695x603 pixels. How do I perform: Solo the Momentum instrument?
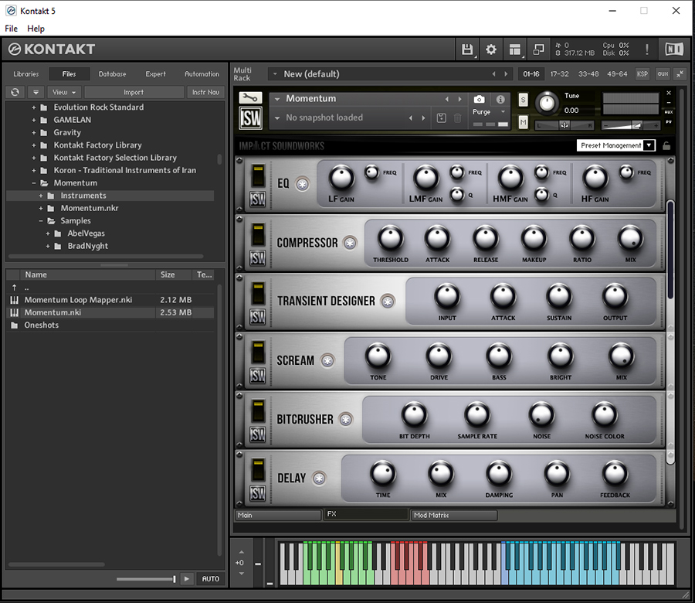click(x=523, y=100)
